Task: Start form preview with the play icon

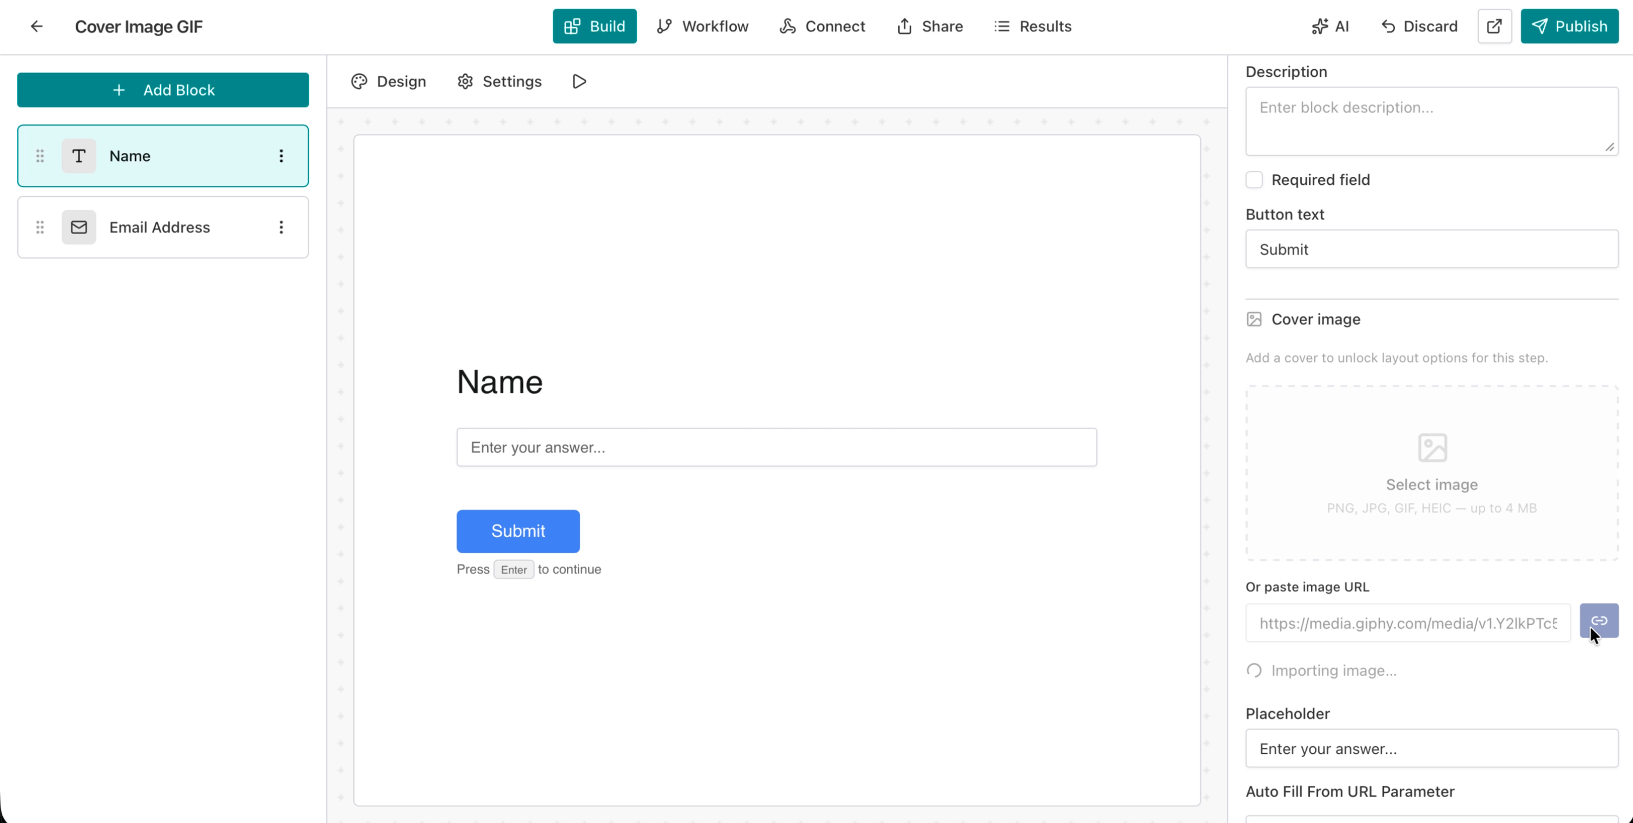Action: [578, 81]
